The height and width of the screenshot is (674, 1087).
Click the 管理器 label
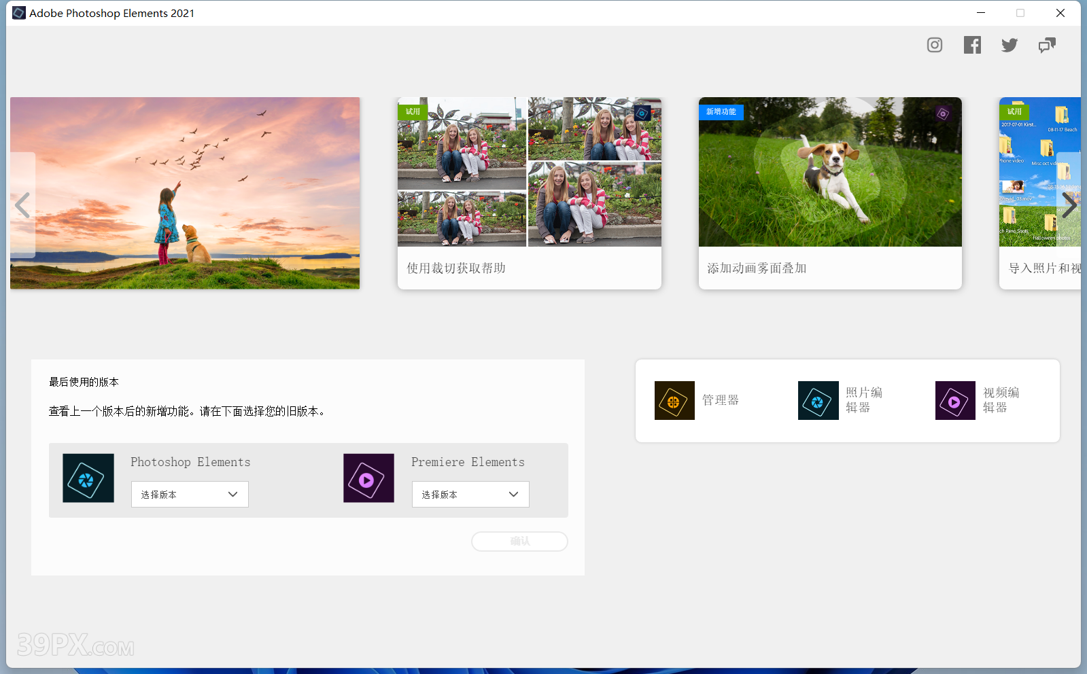coord(721,400)
